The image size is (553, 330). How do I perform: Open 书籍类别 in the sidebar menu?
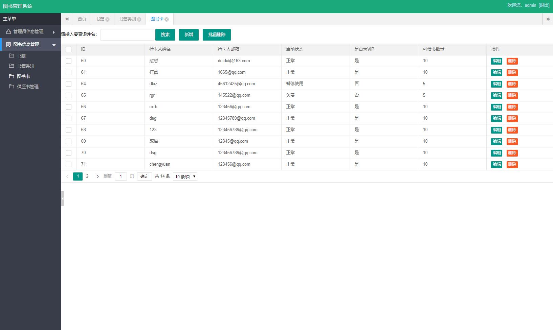tap(26, 66)
